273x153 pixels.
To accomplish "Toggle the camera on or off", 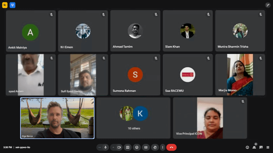I will pyautogui.click(x=119, y=147).
